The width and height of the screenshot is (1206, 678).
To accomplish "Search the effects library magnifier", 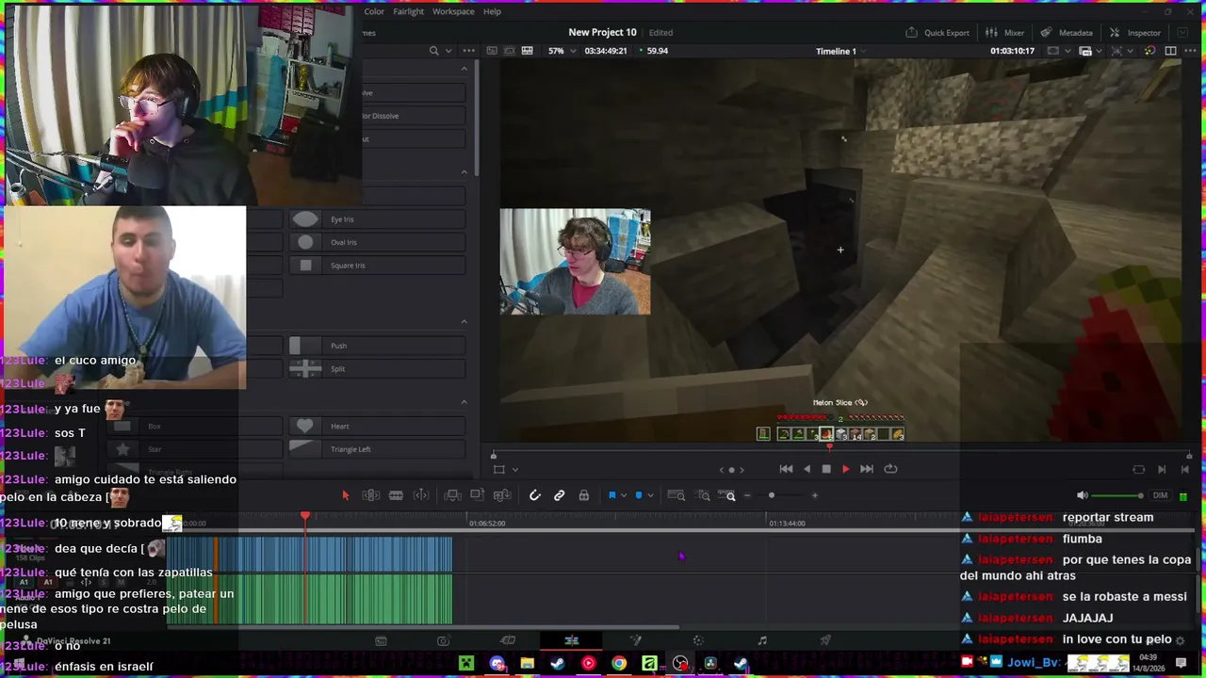I will point(433,51).
